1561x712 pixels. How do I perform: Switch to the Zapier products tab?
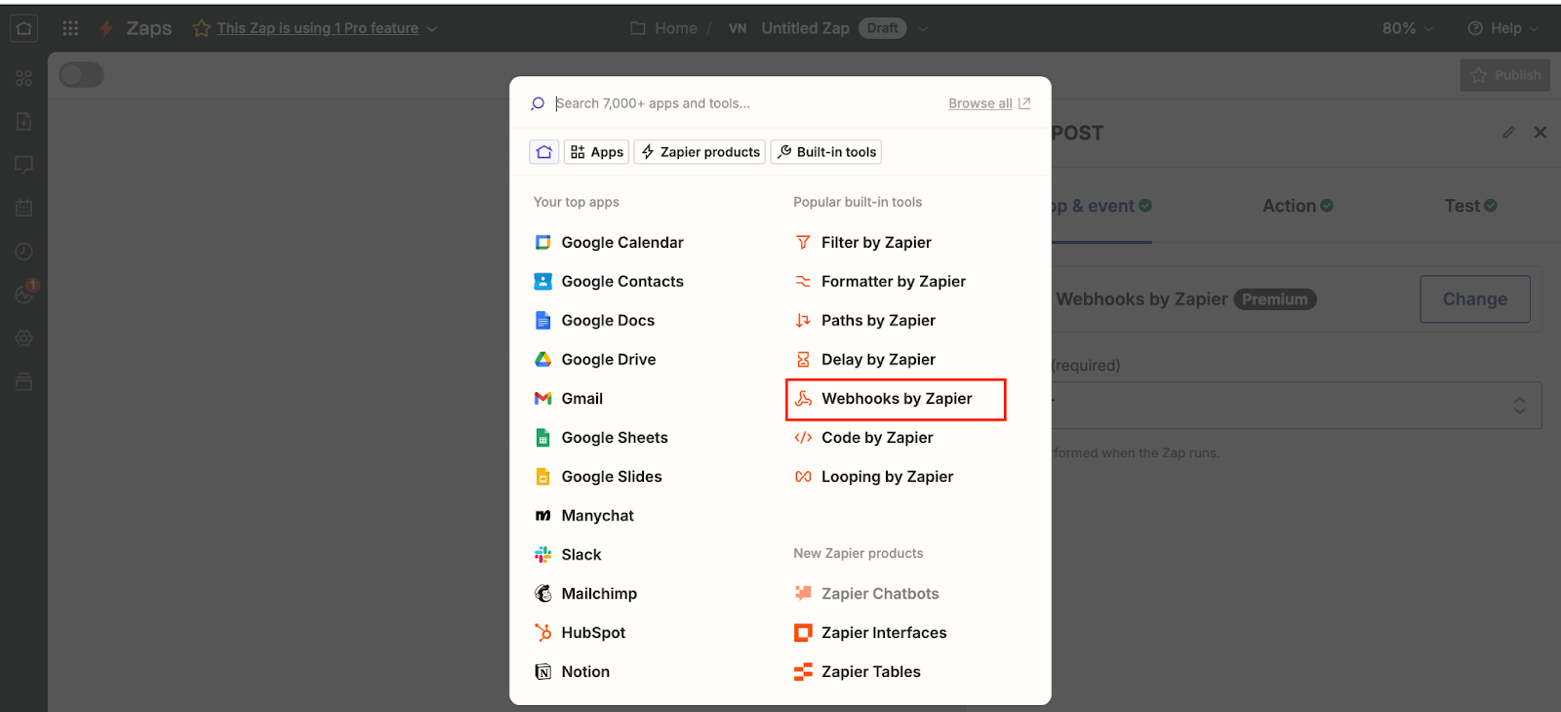pyautogui.click(x=700, y=152)
